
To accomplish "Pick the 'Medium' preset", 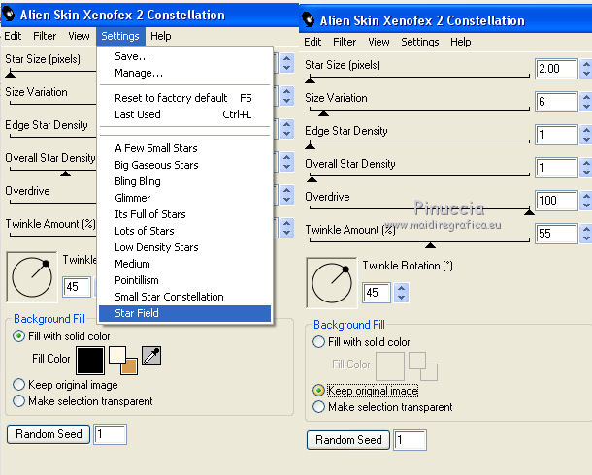I will pos(185,264).
